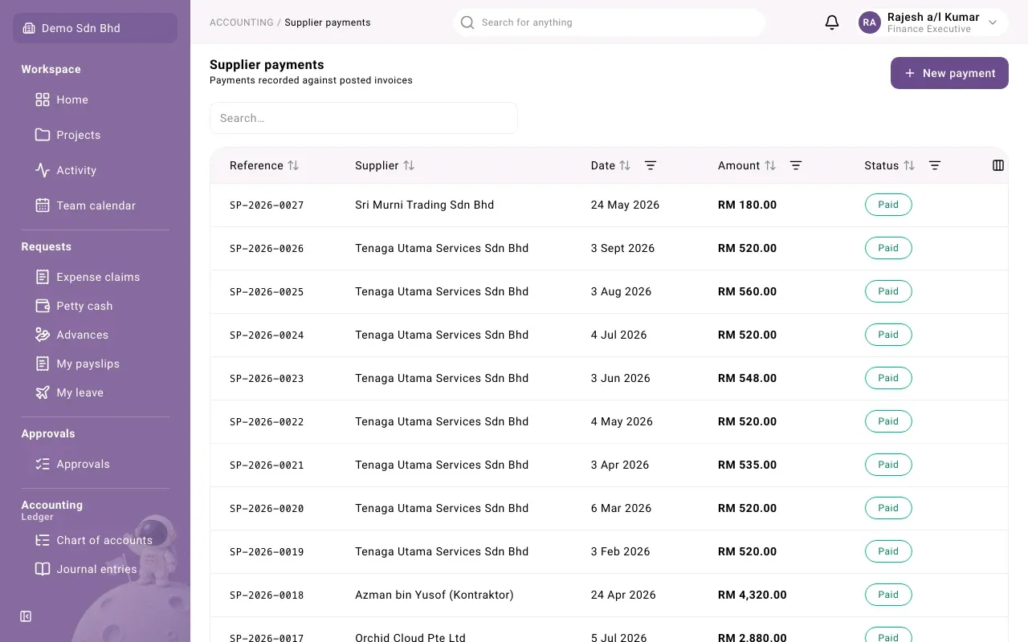
Task: Click the global search magnifier icon
Action: pyautogui.click(x=467, y=22)
